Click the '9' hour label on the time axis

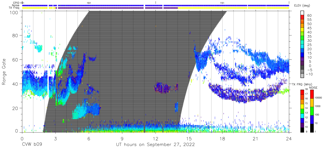click(x=122, y=139)
